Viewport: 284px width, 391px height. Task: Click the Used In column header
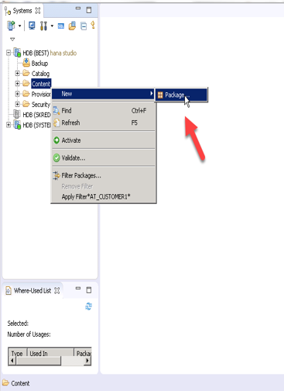pyautogui.click(x=50, y=352)
